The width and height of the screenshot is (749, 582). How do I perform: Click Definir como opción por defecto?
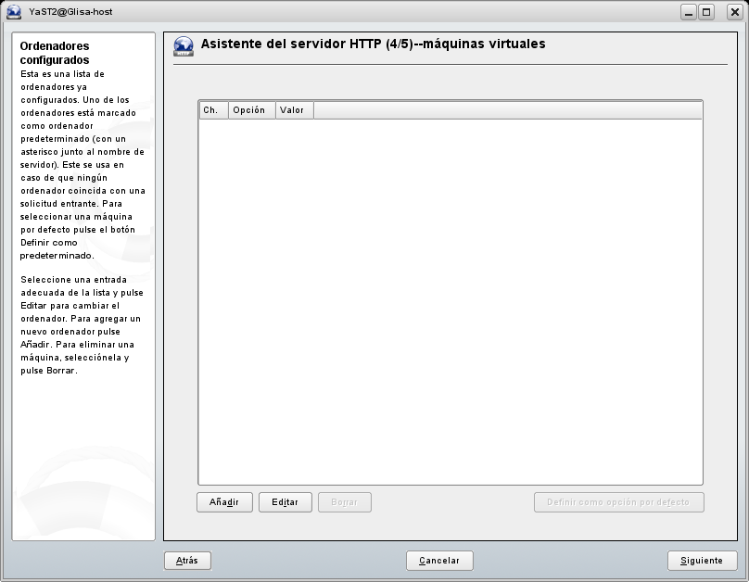click(618, 502)
